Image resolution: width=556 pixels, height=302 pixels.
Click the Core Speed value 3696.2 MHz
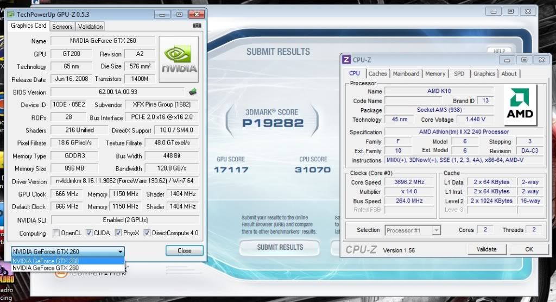(409, 182)
